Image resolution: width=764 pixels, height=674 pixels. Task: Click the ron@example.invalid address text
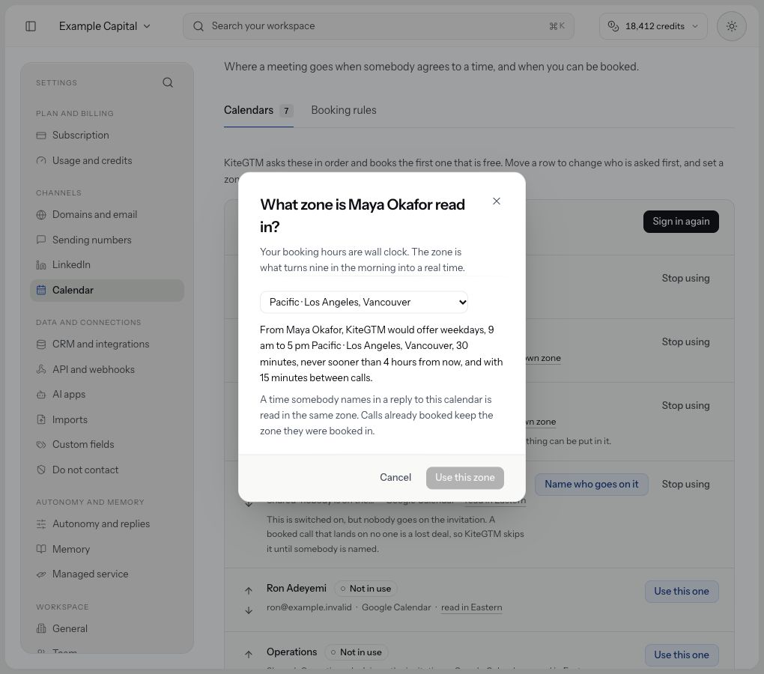tap(309, 608)
